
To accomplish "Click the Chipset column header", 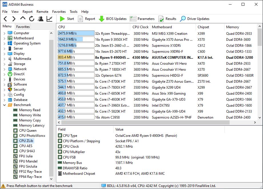I will click(x=203, y=27).
